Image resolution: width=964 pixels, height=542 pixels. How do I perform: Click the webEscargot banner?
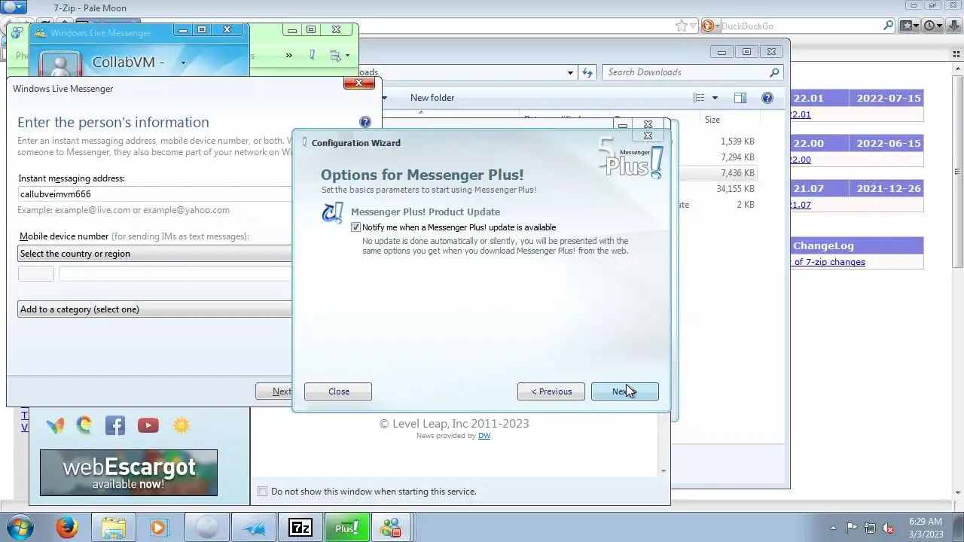[129, 473]
